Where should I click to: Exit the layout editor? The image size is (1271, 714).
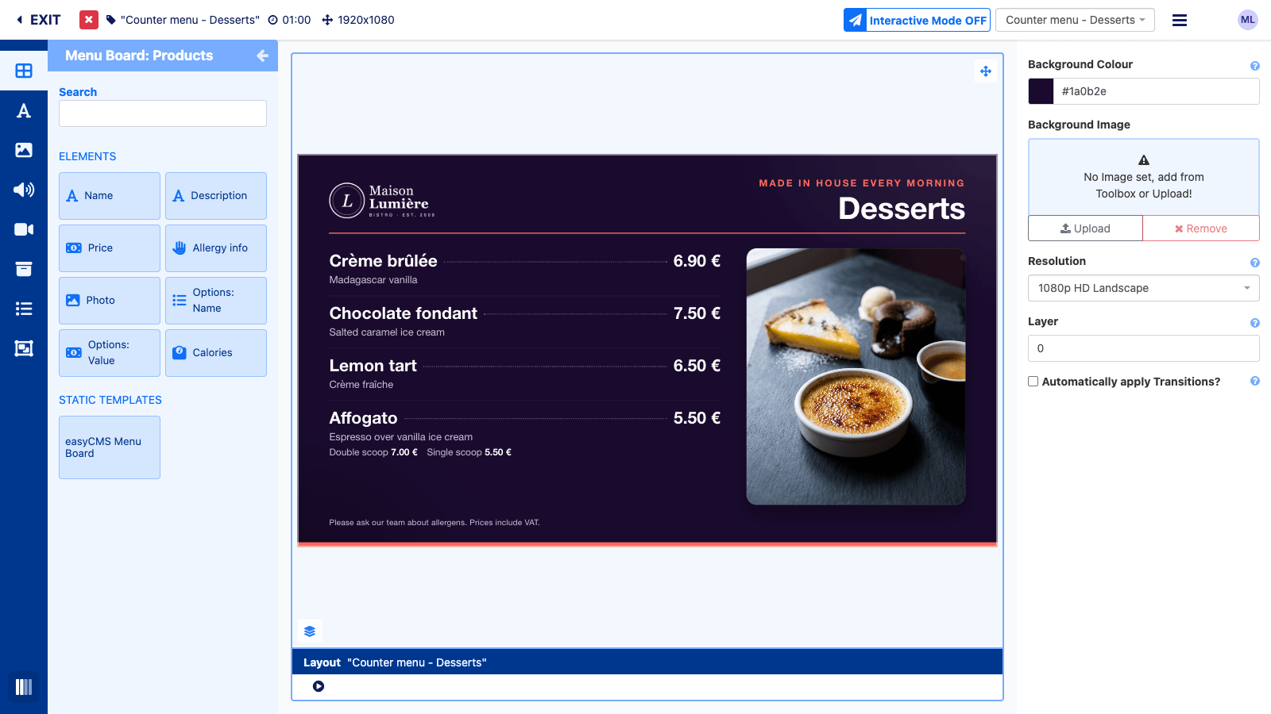tap(38, 20)
